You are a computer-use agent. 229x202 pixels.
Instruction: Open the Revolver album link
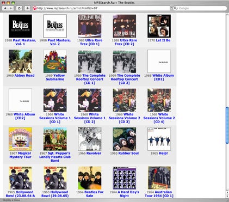pyautogui.click(x=94, y=153)
